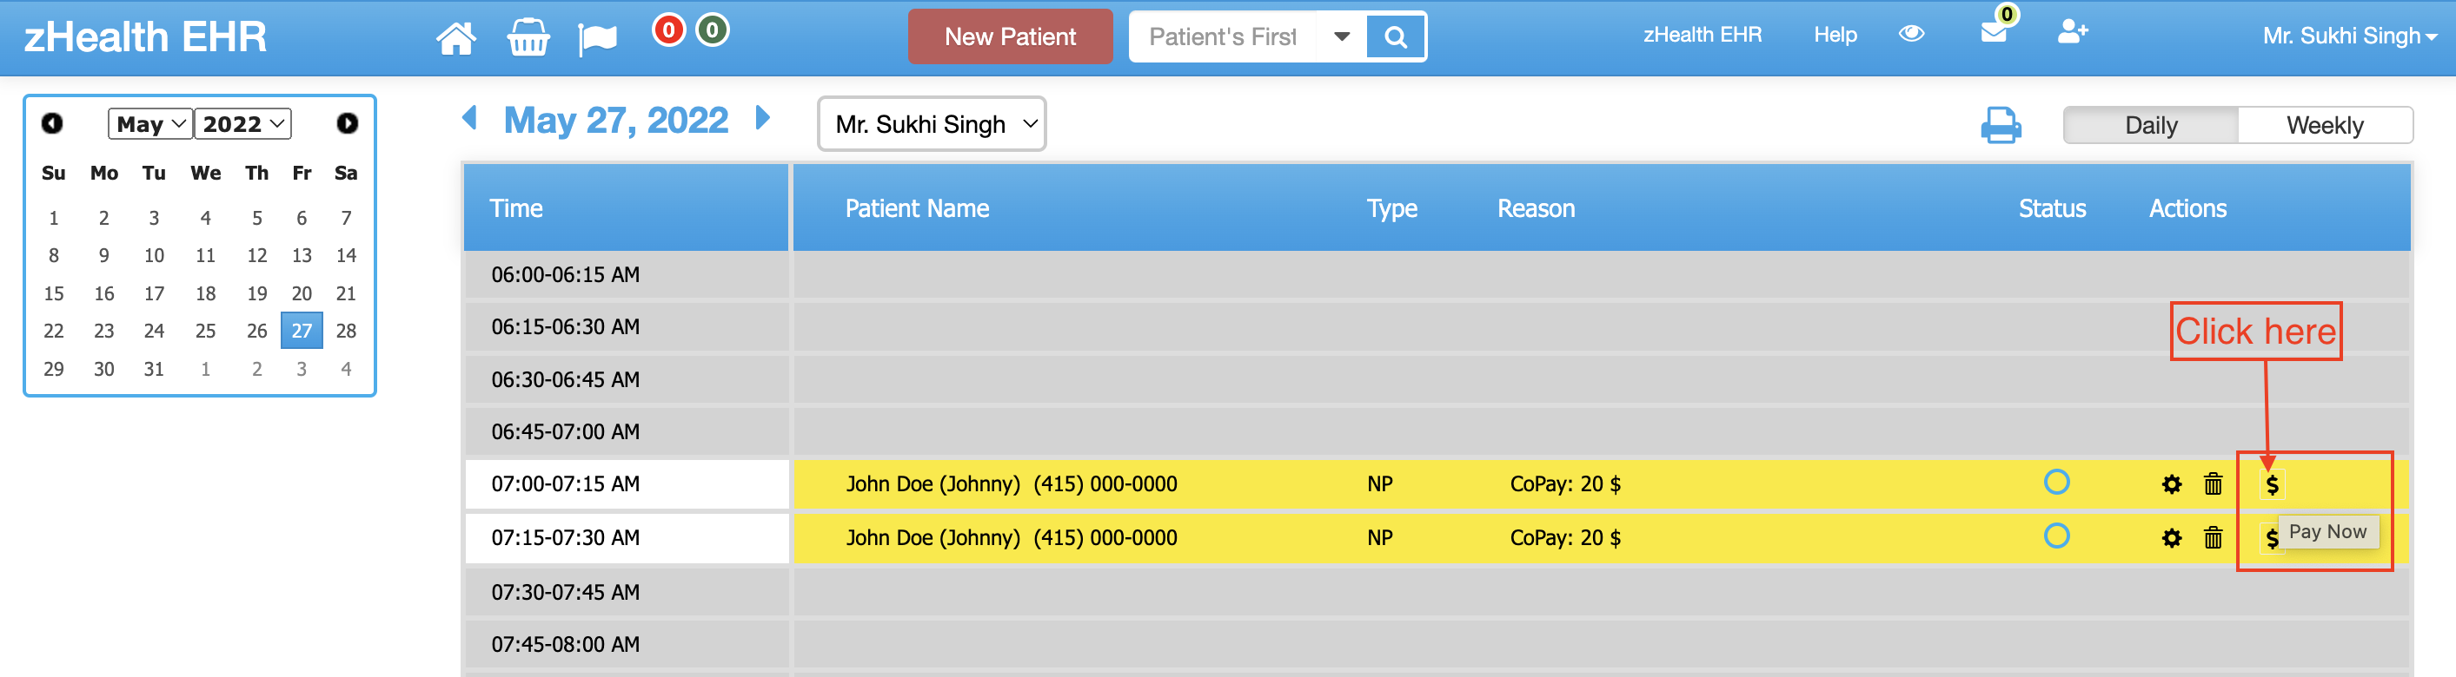Select day 31 in the mini calendar
Viewport: 2456px width, 677px height.
click(x=154, y=370)
